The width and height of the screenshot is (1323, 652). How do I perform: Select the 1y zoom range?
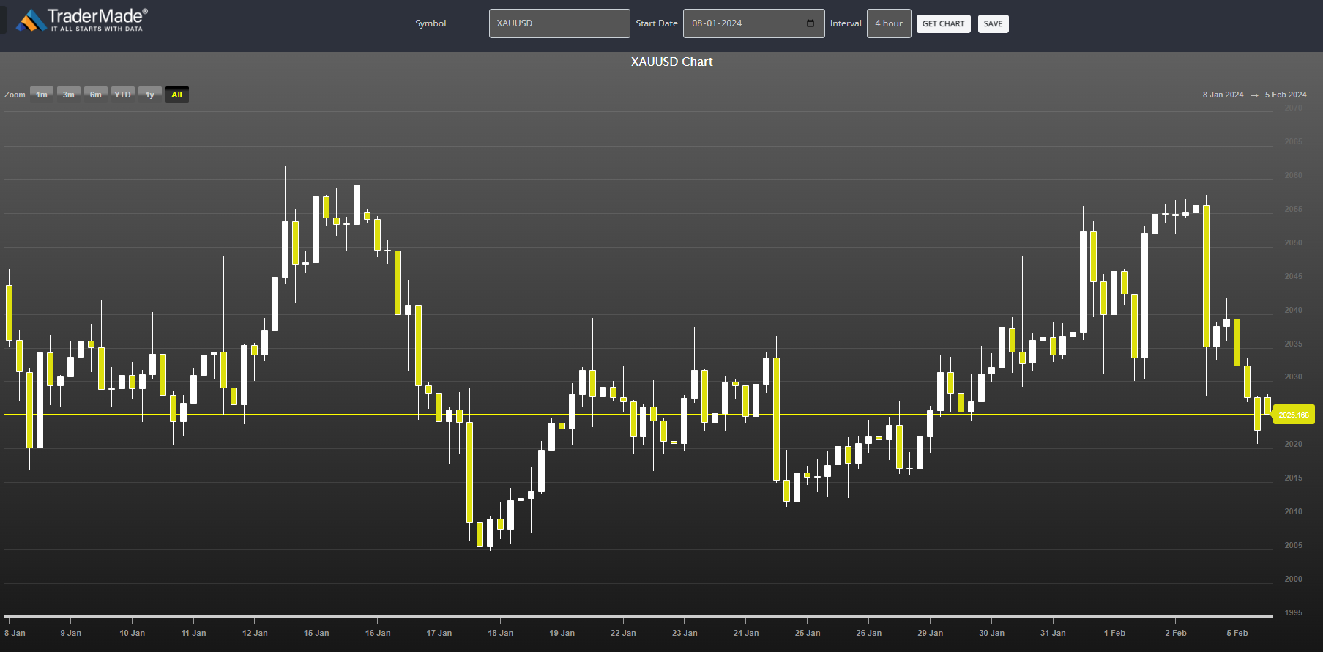(150, 95)
